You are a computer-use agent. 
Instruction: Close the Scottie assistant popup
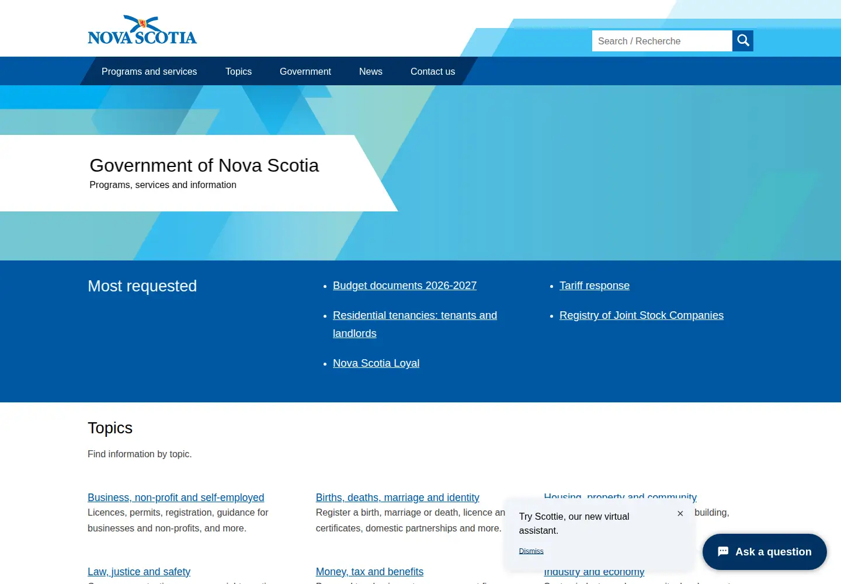click(x=680, y=514)
